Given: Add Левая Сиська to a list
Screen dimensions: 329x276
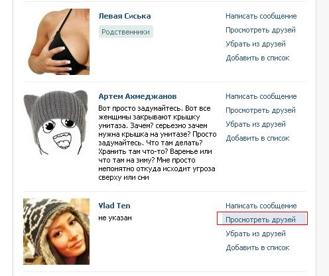Looking at the screenshot, I should 257,58.
